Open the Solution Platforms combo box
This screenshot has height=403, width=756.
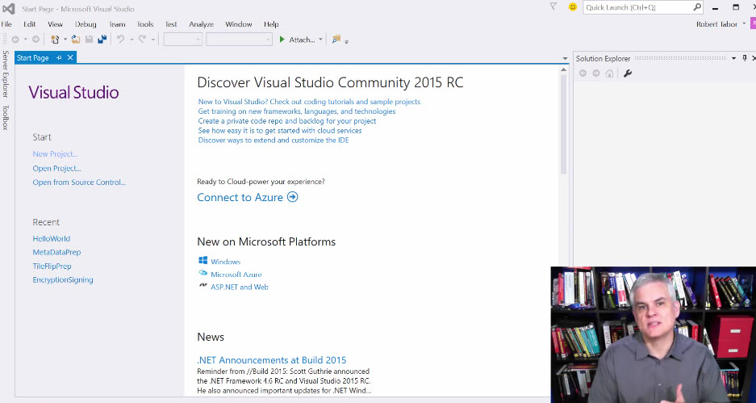239,40
